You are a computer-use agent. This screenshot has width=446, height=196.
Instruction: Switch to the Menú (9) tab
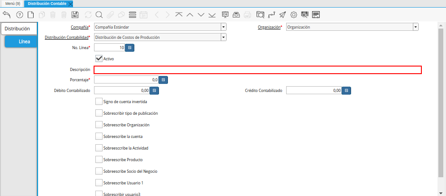pos(13,4)
